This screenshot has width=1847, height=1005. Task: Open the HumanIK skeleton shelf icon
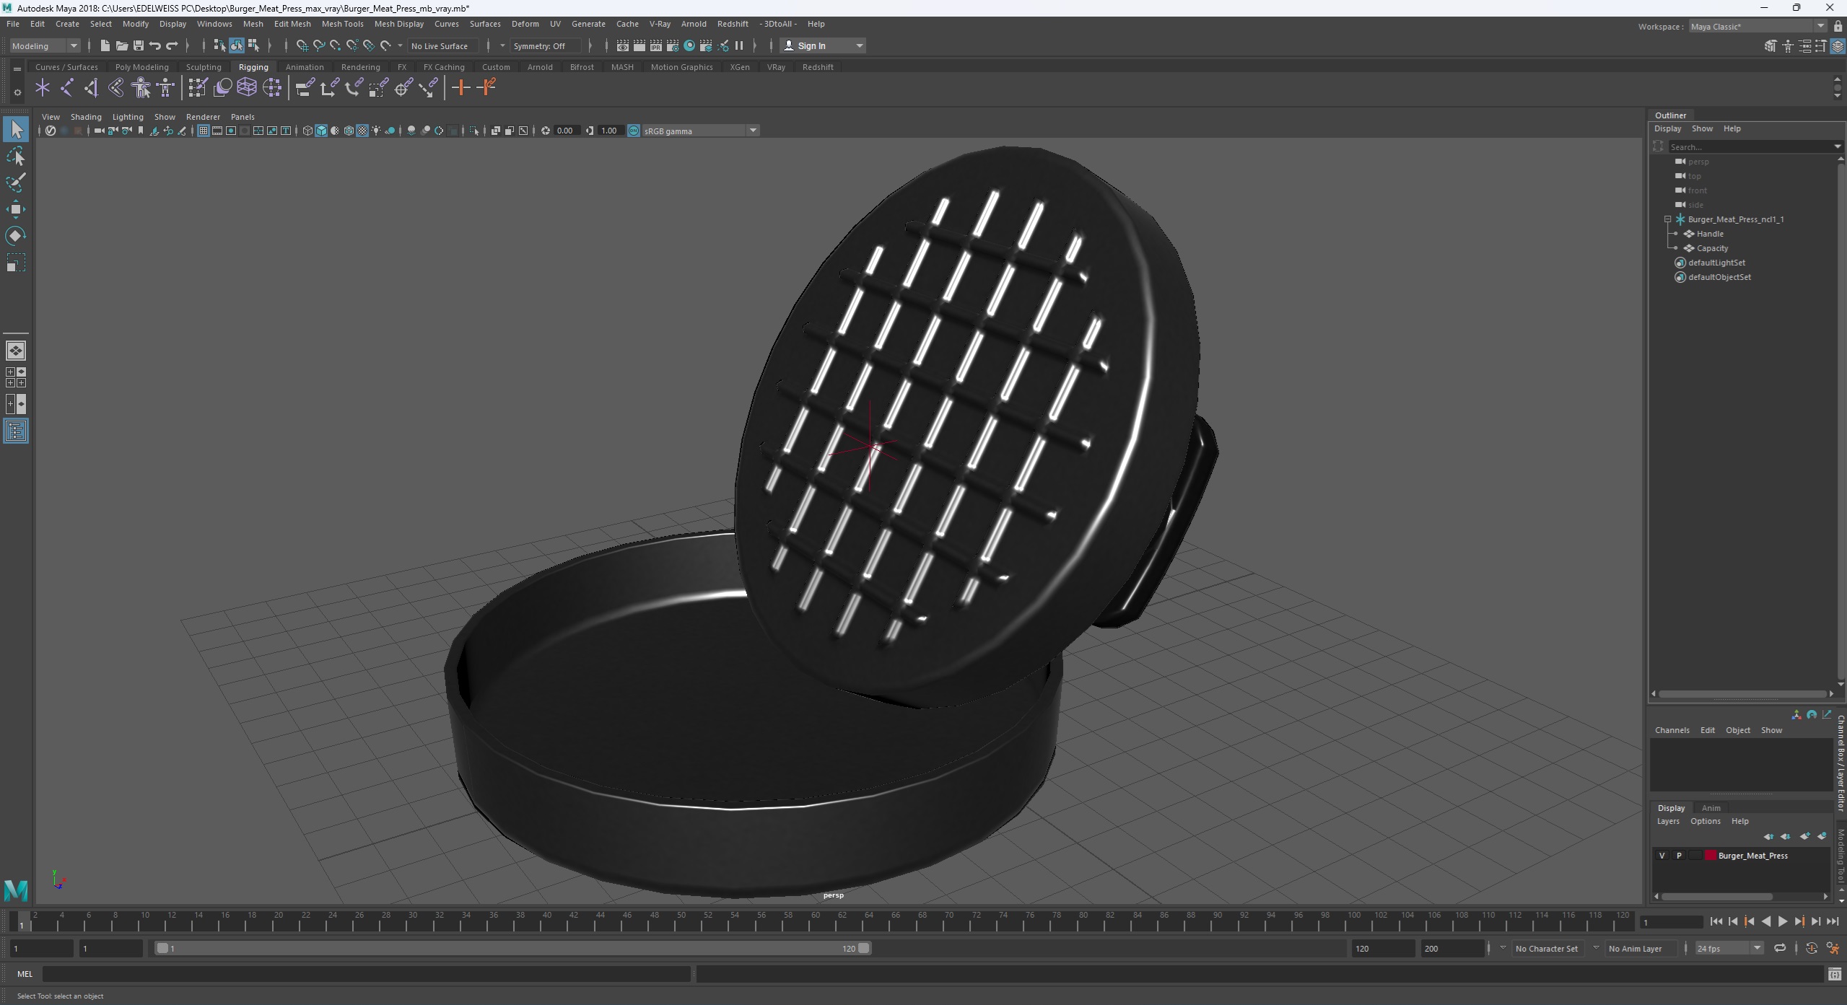(165, 88)
